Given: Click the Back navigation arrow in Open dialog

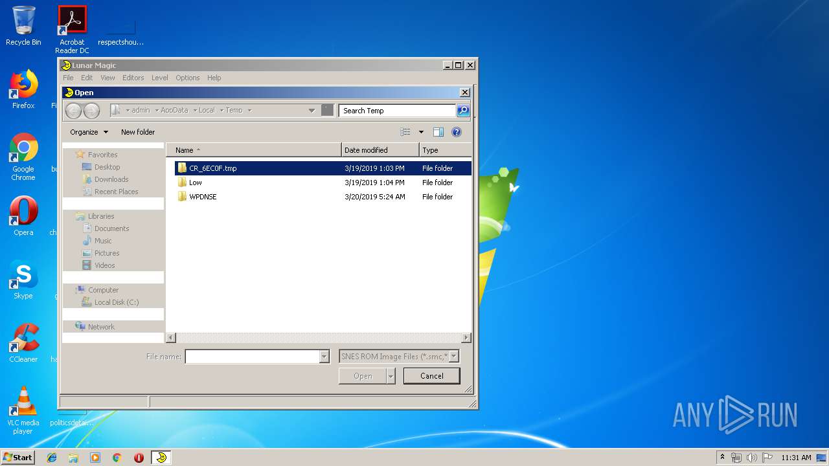Looking at the screenshot, I should (74, 111).
